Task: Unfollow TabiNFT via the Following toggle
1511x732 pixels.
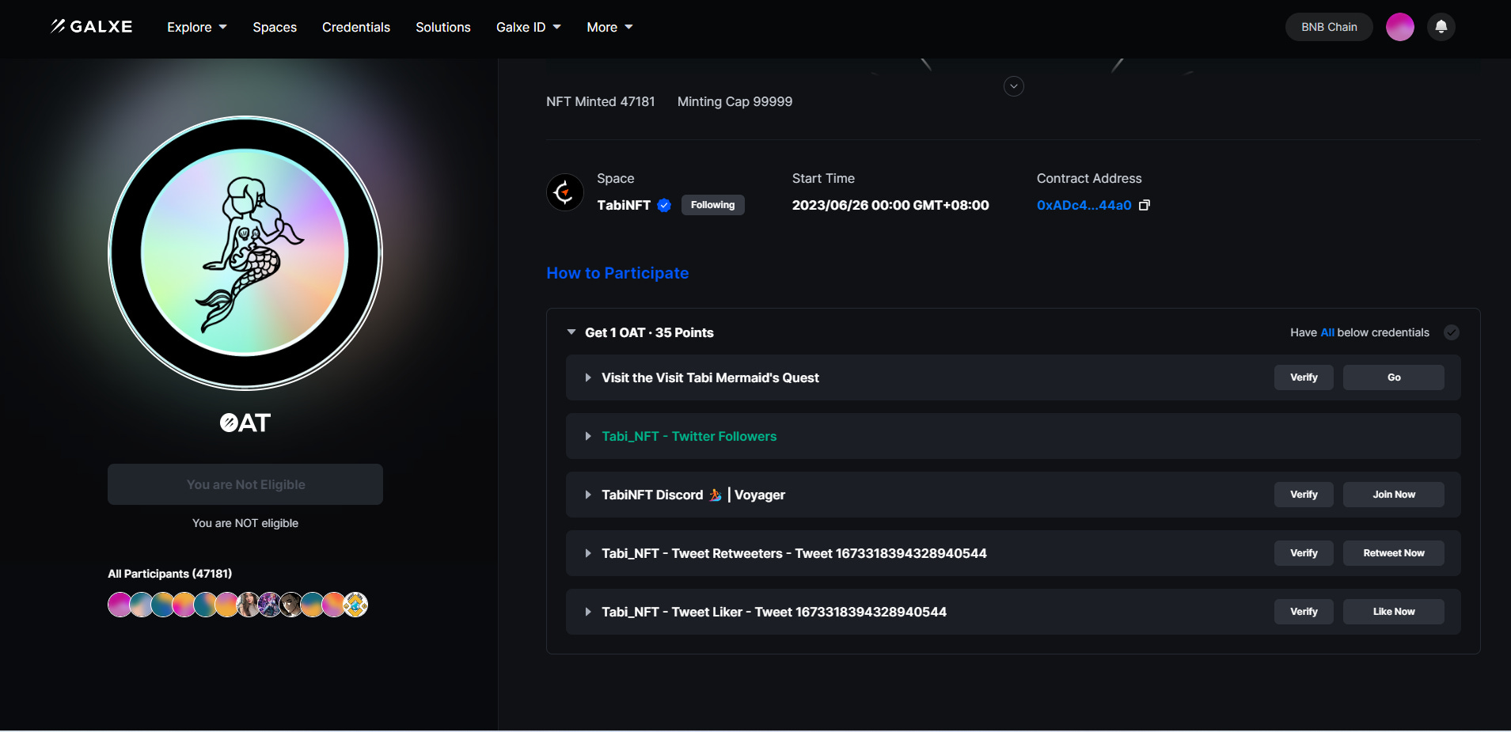Action: (x=712, y=205)
